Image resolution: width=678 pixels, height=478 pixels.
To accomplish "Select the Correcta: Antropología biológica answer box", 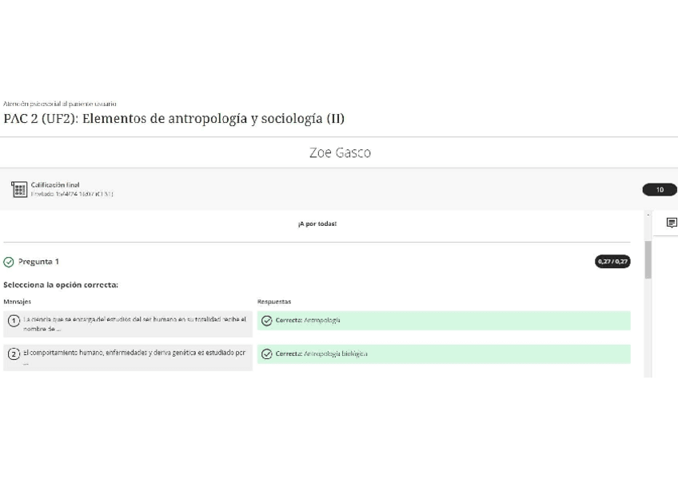I will [444, 354].
